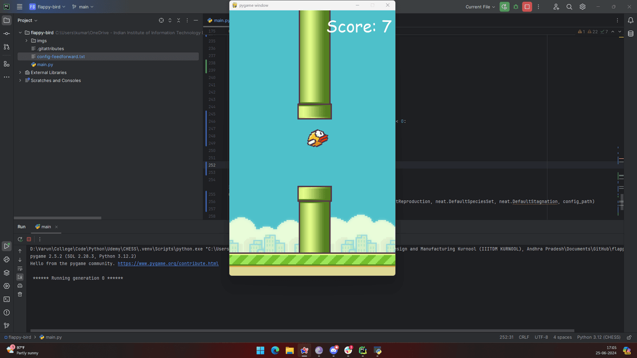Click the green Debug bug icon
Viewport: 637px width, 358px height.
[x=516, y=7]
